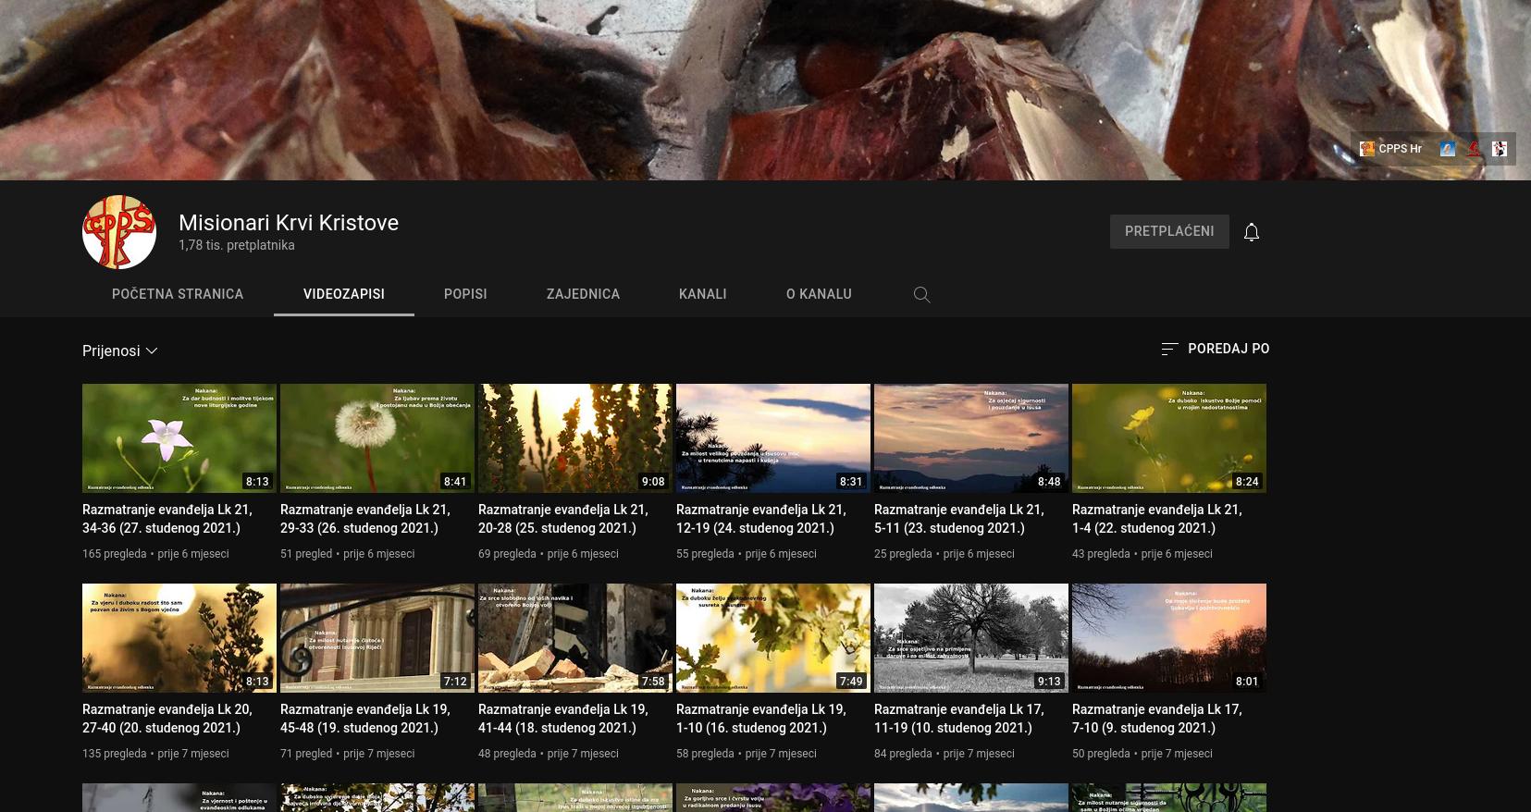Open the Poredaj po sort menu
The image size is (1531, 812).
[1216, 349]
